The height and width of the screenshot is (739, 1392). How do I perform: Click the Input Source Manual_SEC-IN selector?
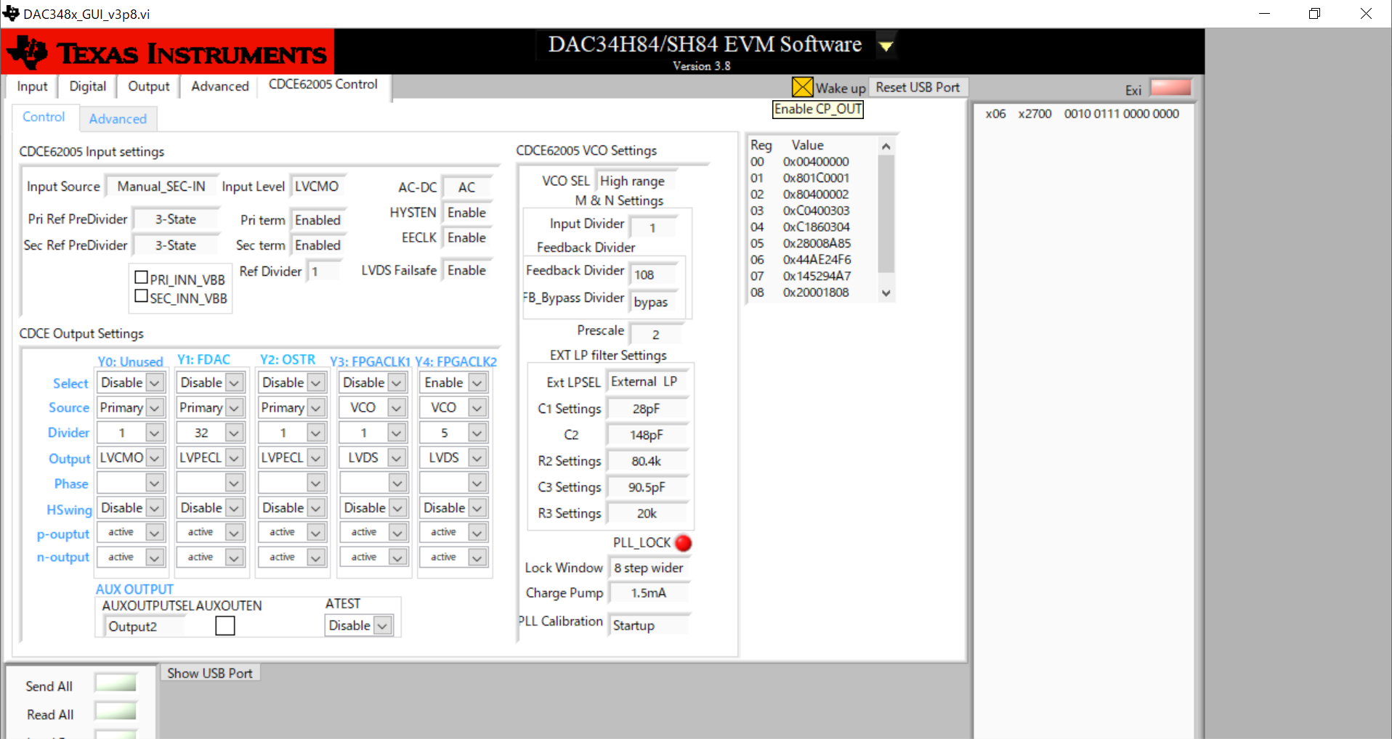(161, 187)
